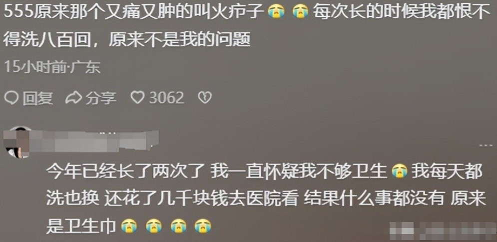This screenshot has width=497, height=242.
Task: Like the comment with the heart icon
Action: pos(137,98)
